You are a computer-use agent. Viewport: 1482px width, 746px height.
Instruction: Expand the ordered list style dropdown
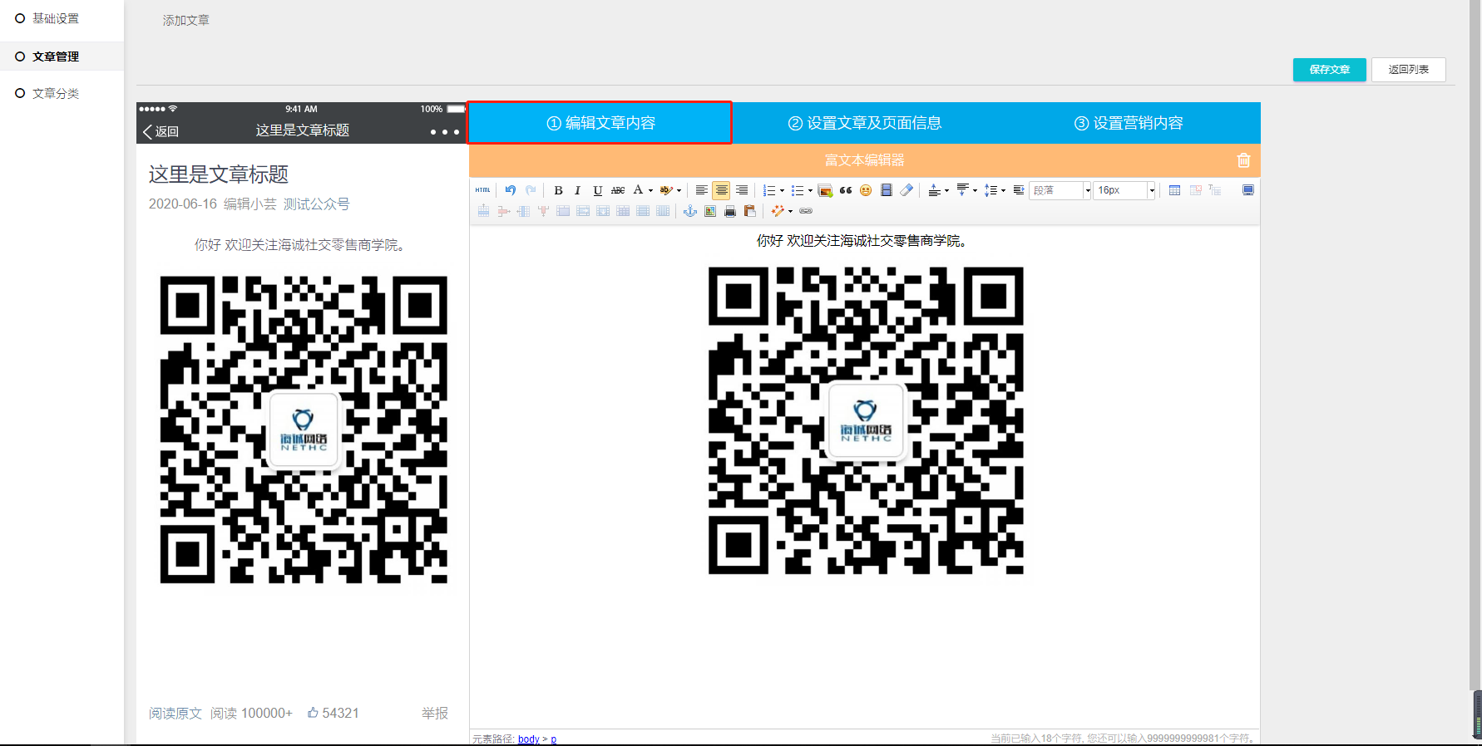click(782, 191)
